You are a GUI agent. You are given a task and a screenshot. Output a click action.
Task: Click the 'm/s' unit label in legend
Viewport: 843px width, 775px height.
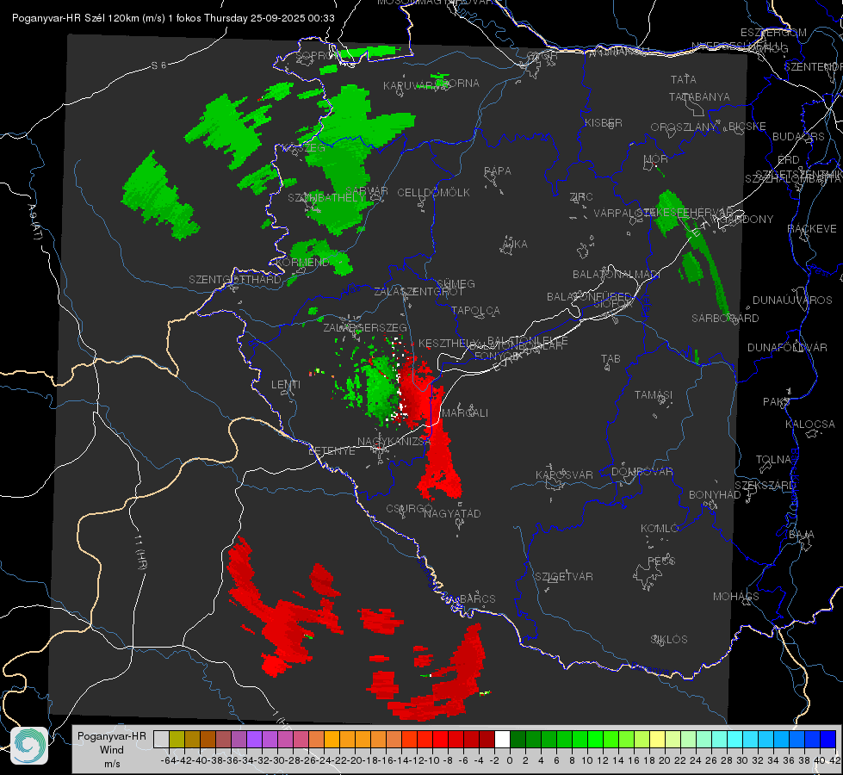pyautogui.click(x=112, y=764)
